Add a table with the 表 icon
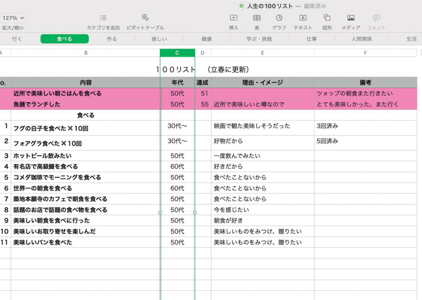This screenshot has width=422, height=300. click(x=256, y=18)
